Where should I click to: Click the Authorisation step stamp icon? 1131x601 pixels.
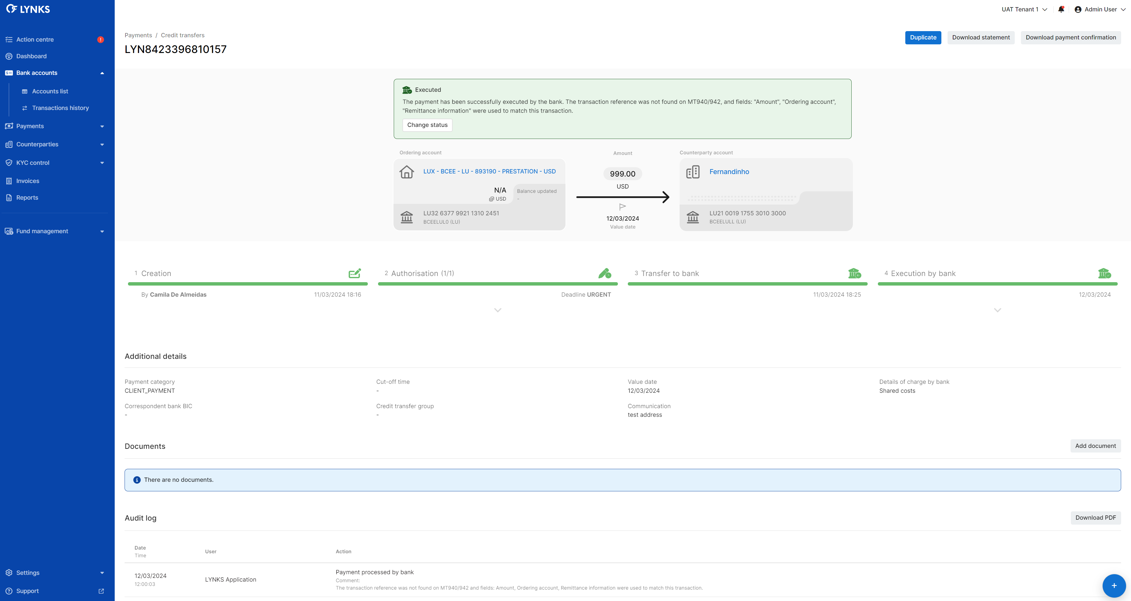(x=605, y=273)
